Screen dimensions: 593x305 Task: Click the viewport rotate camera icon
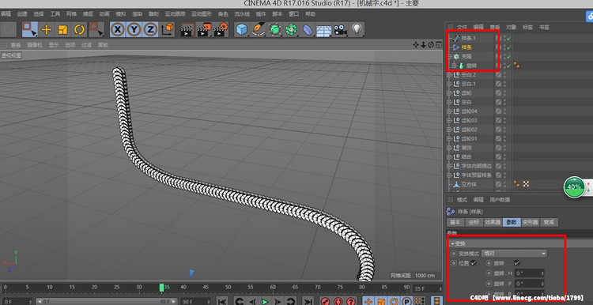coord(431,45)
